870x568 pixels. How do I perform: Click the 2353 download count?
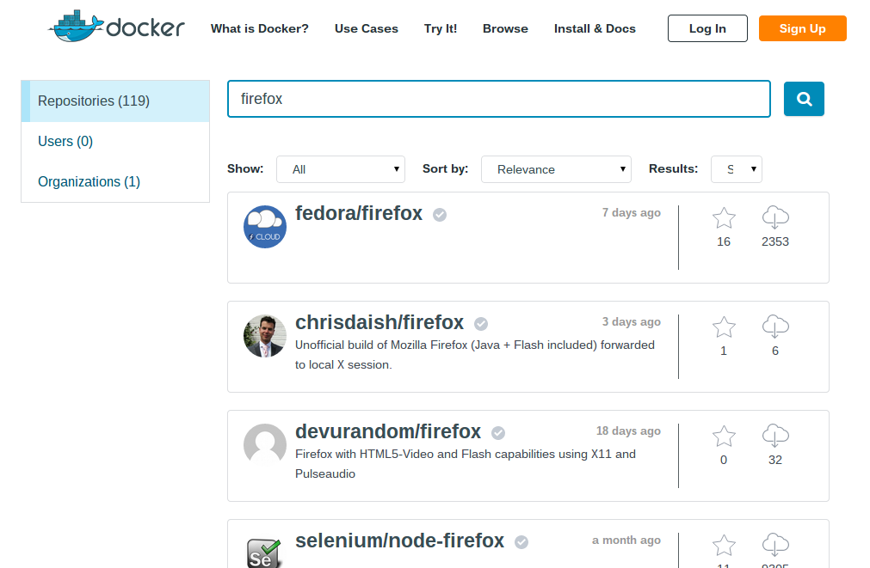775,241
